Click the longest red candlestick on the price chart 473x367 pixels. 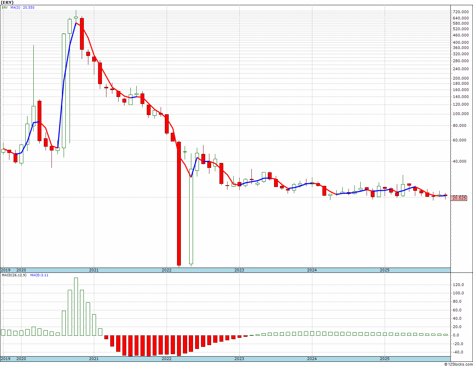click(179, 204)
